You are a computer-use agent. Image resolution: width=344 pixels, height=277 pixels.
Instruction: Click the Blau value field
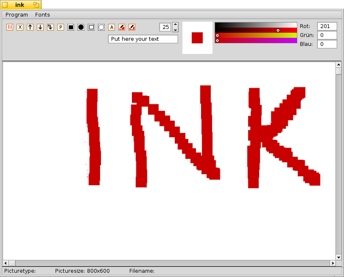327,44
